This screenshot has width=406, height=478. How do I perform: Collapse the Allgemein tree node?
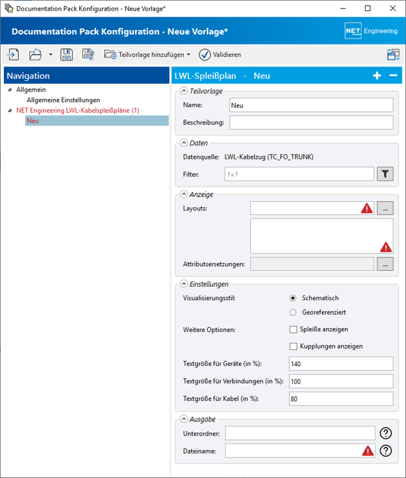(x=10, y=90)
